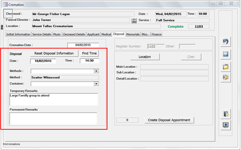Viewport: 241px width, 150px height.
Task: Expand the Methods dropdown list
Action: [96, 71]
